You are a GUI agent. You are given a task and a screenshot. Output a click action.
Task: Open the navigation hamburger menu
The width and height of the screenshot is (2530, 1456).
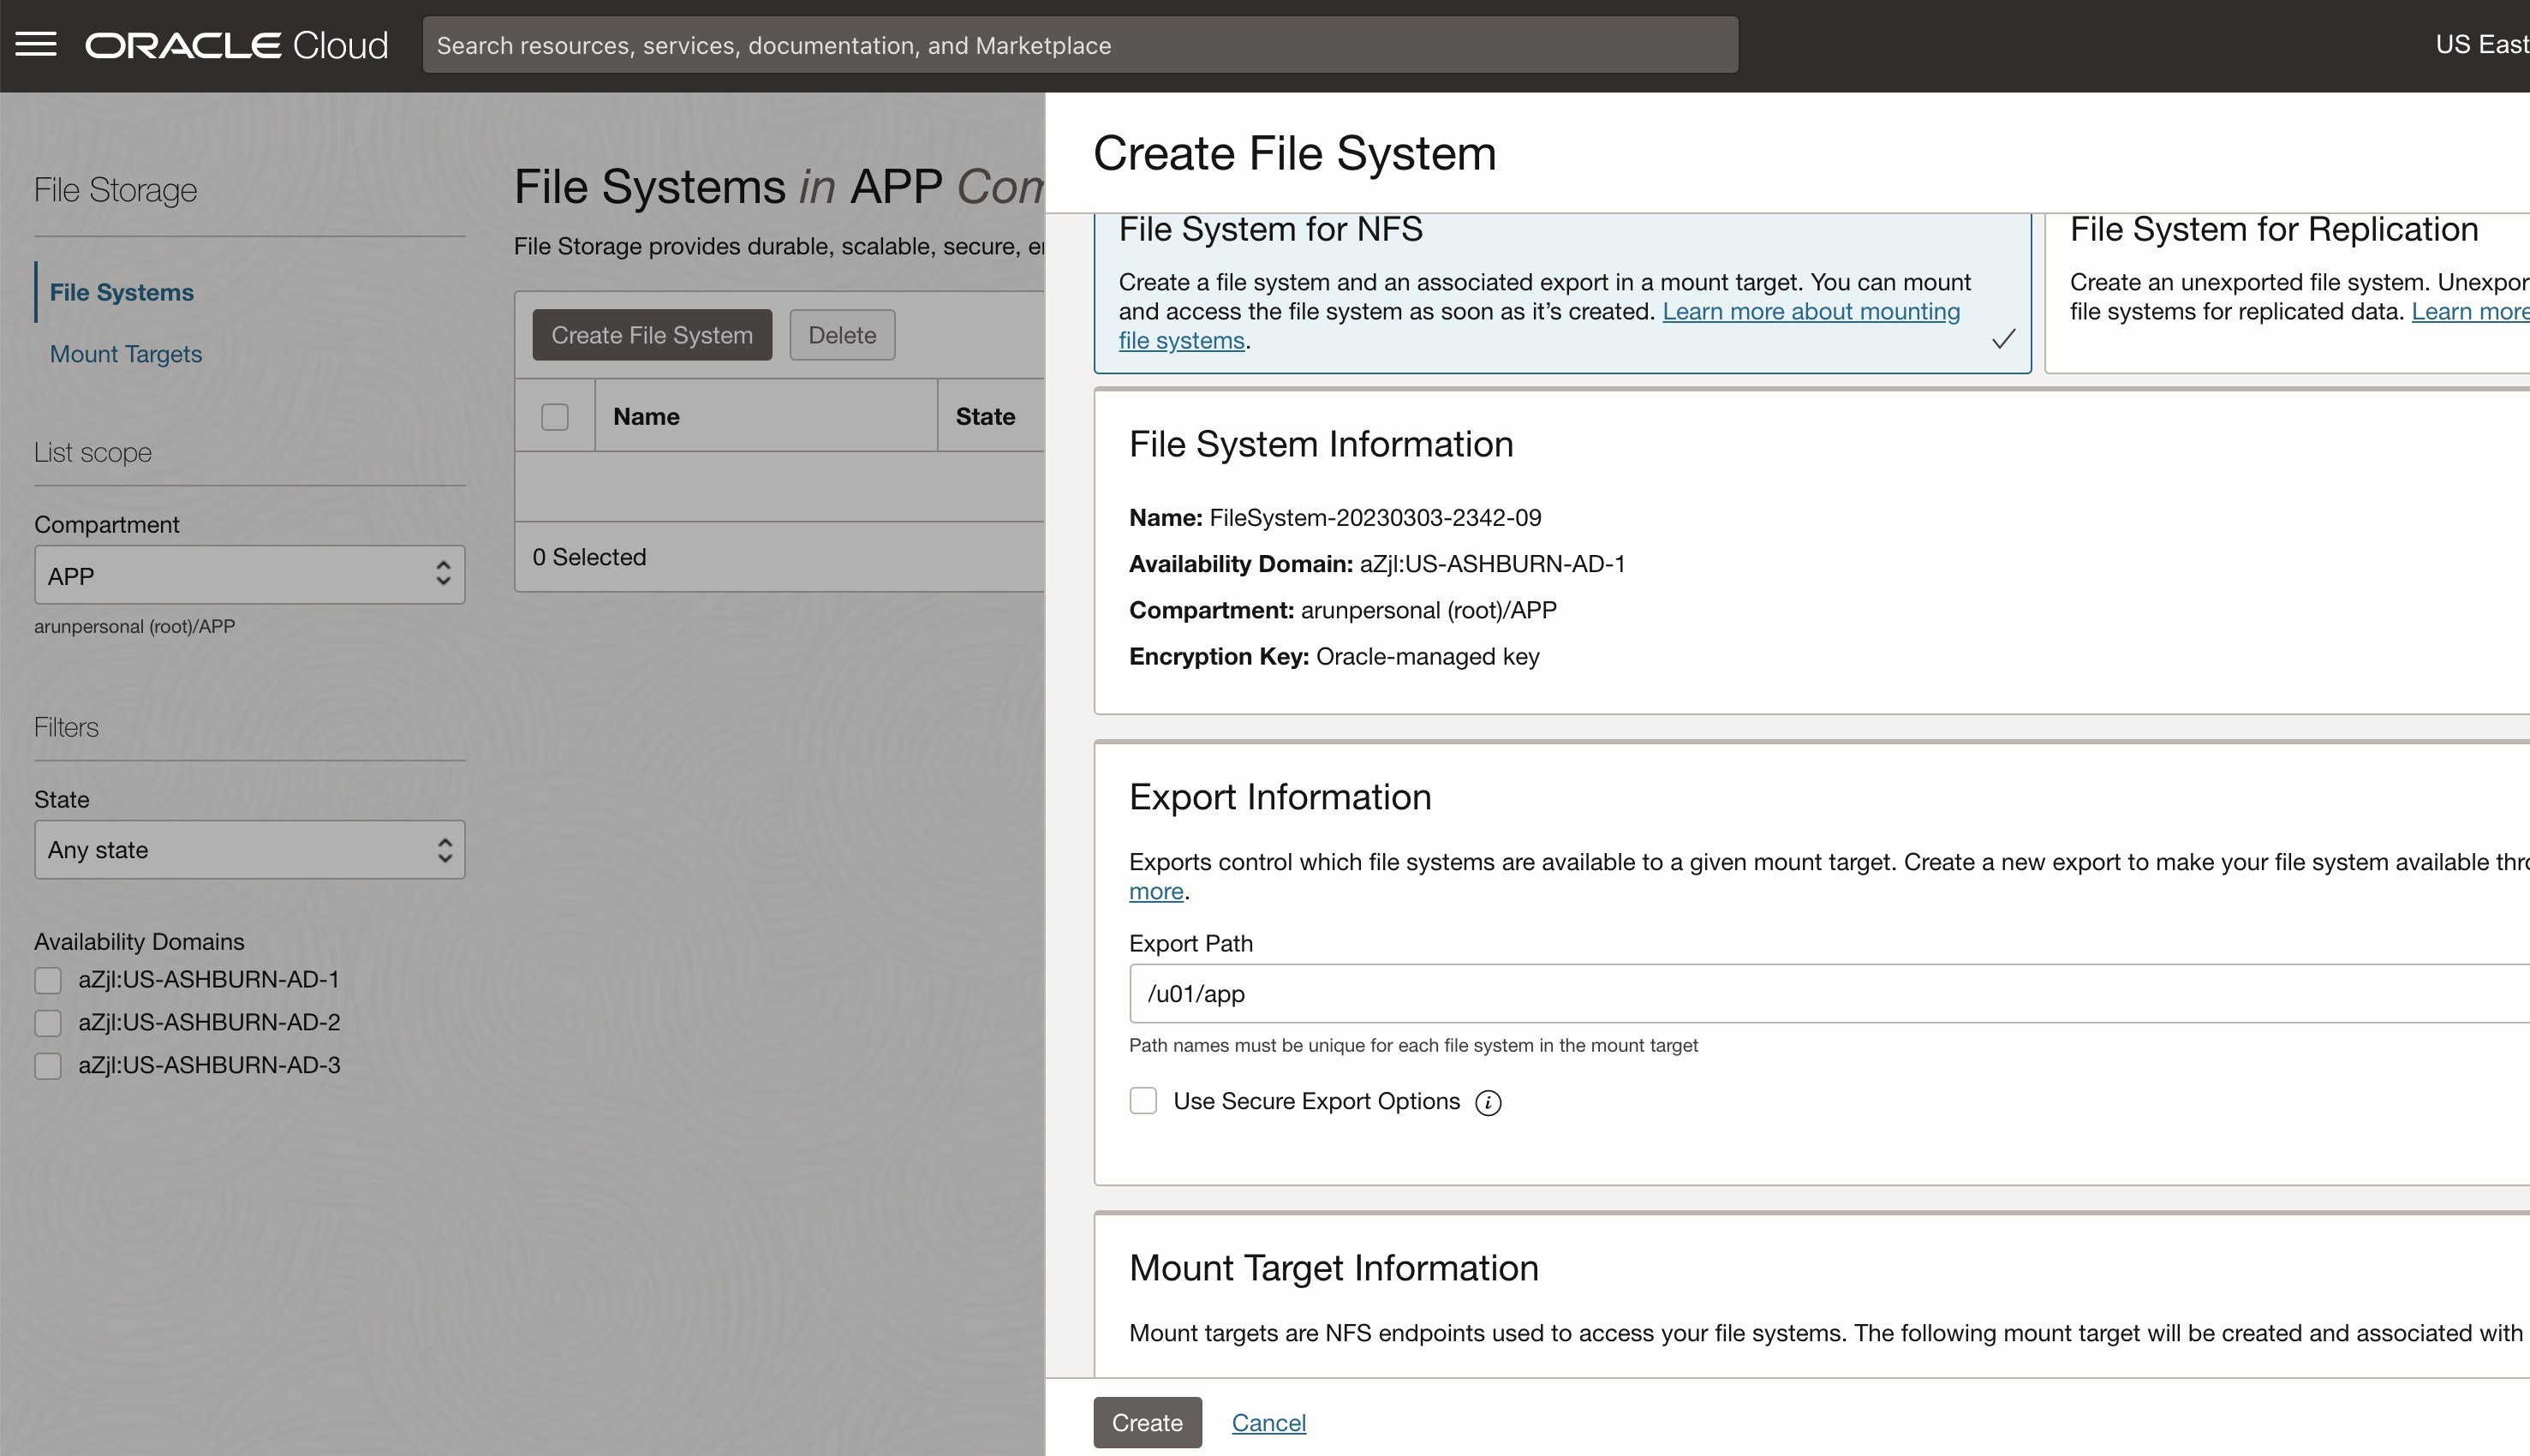tap(36, 44)
